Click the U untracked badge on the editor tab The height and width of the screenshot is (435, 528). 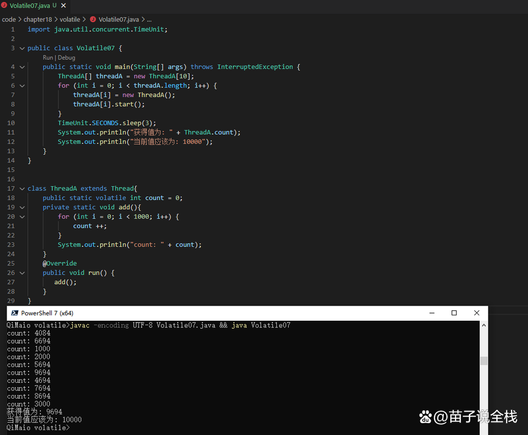(x=55, y=6)
